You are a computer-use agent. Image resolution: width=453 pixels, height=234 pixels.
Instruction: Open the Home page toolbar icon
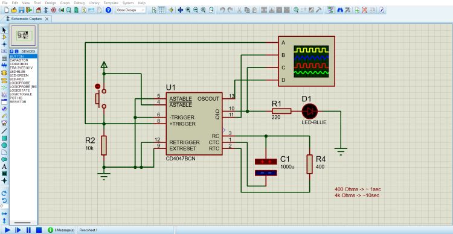(x=39, y=10)
